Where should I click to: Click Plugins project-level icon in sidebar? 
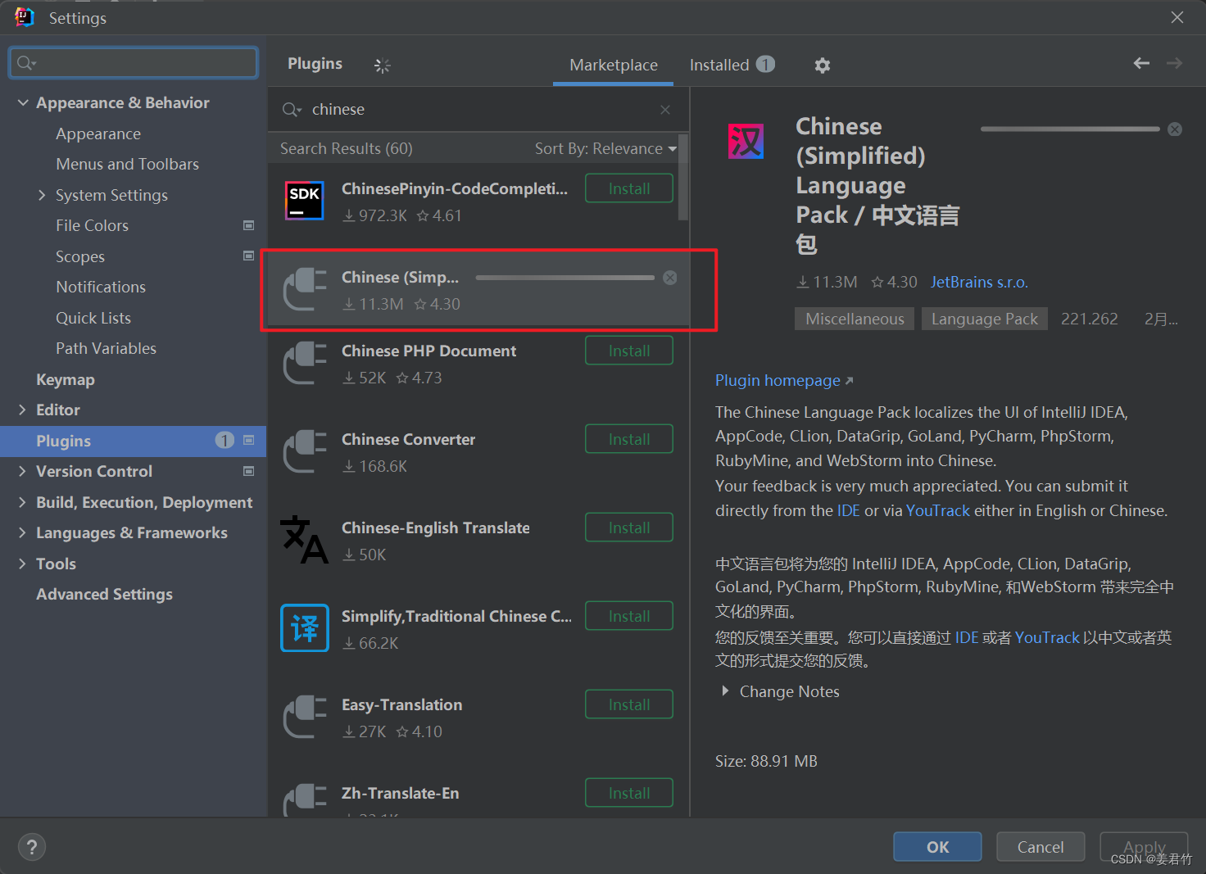(x=249, y=440)
